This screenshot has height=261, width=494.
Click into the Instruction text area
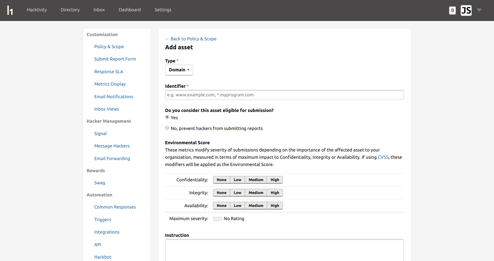click(x=284, y=250)
